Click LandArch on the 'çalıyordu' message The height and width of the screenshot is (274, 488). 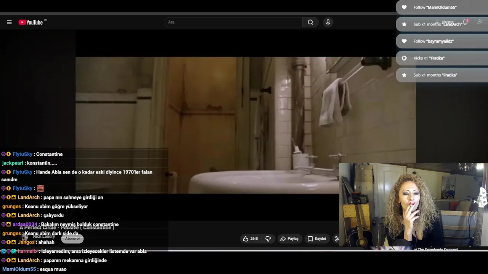29,215
